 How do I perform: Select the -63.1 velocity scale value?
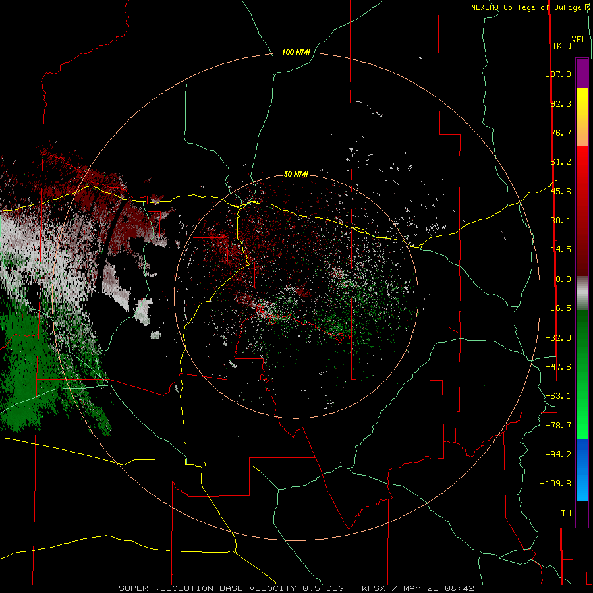[x=558, y=396]
